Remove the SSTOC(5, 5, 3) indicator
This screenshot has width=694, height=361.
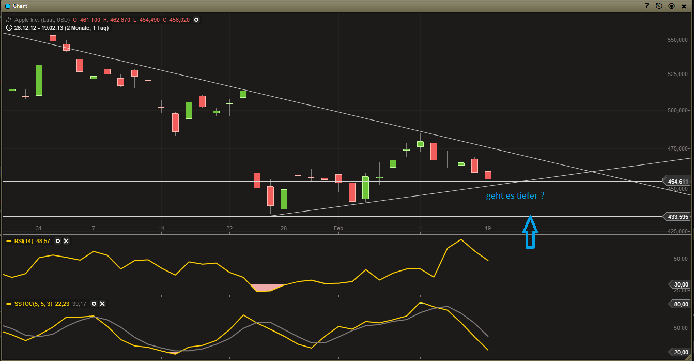tap(102, 304)
